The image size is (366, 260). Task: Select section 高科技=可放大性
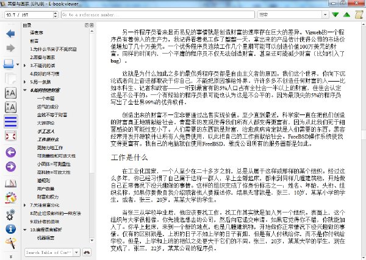click(54, 172)
